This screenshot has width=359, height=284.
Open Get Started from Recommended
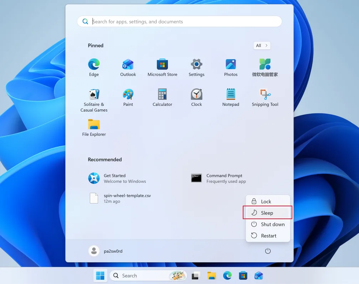click(x=118, y=178)
